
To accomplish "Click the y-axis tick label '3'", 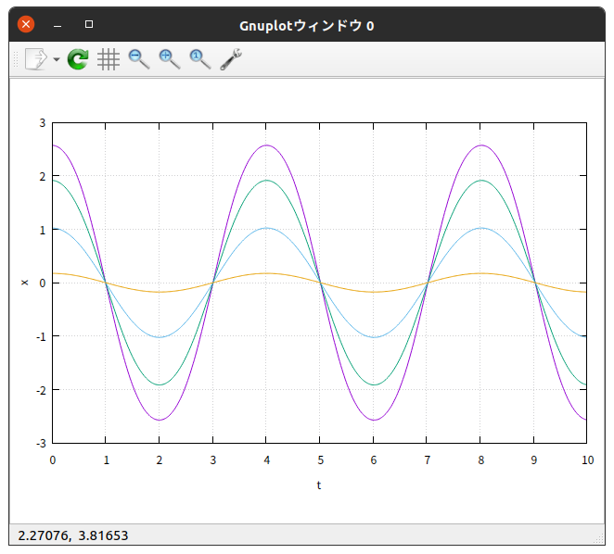I will click(43, 123).
